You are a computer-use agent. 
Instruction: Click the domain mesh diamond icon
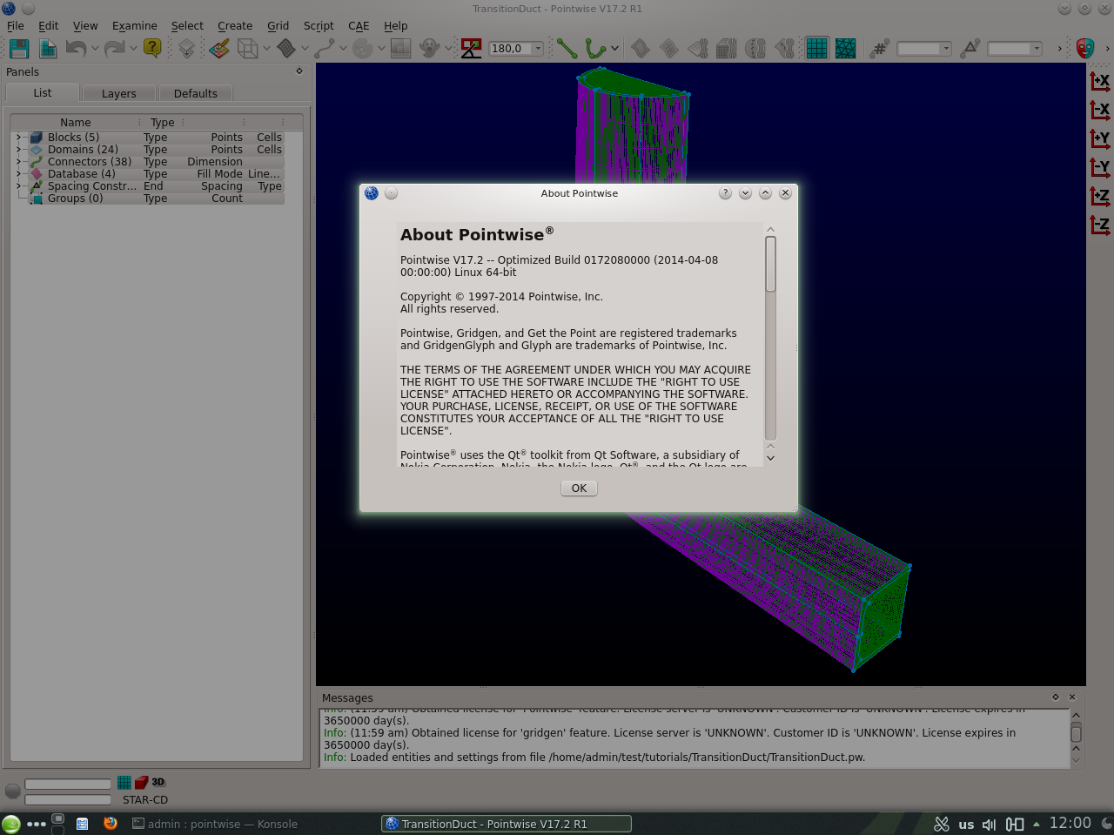[x=286, y=49]
